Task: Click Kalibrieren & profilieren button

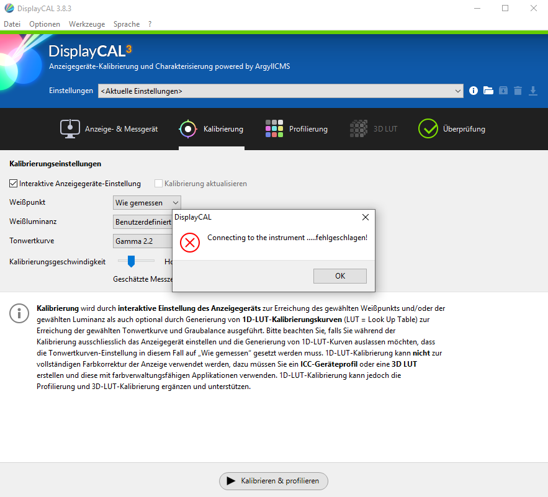Action: (x=274, y=481)
